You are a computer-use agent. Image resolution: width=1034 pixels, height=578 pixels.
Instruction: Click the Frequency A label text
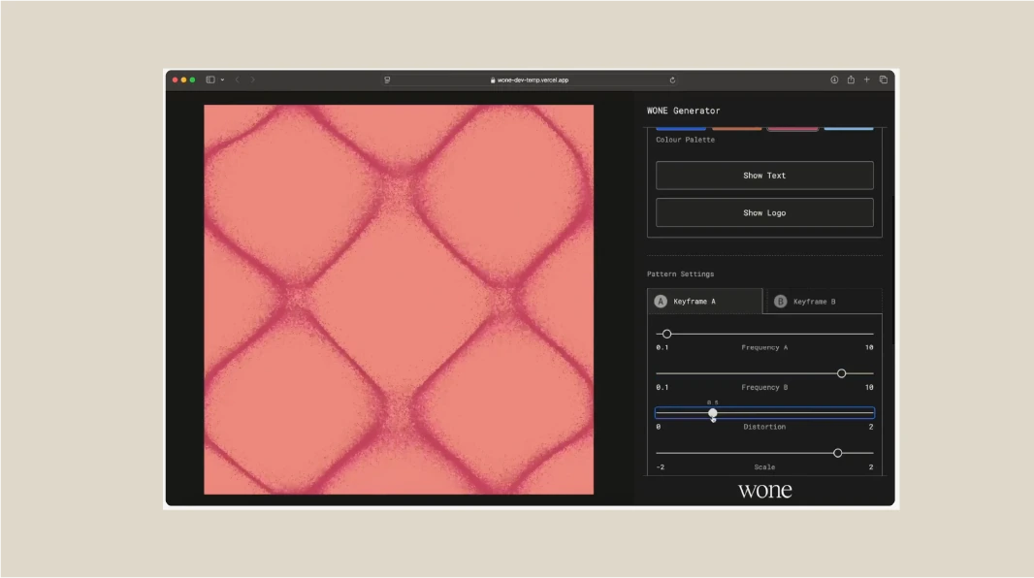click(x=764, y=347)
